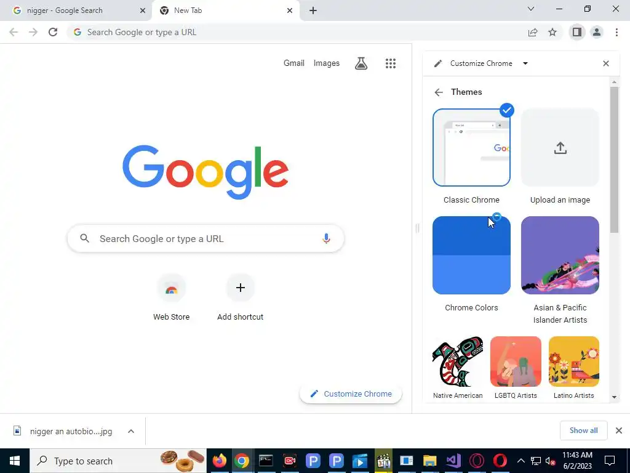Click the side panel scroll-up arrow
The width and height of the screenshot is (630, 473).
614,82
